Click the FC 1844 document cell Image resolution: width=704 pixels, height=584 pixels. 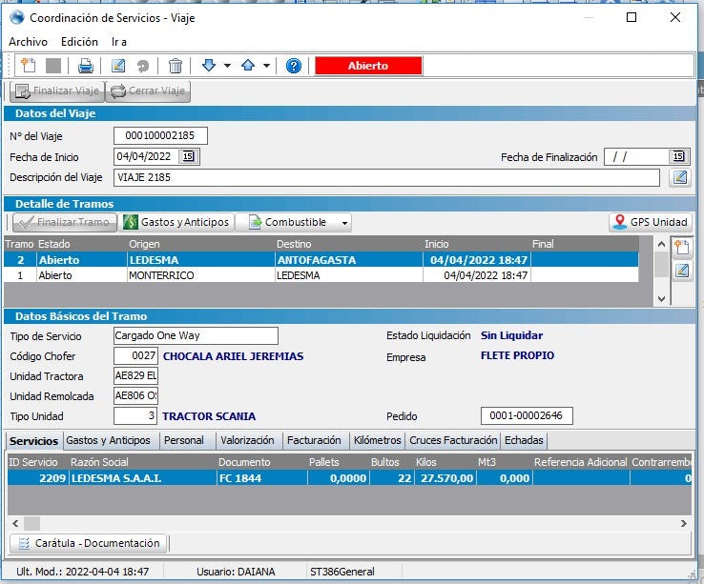tap(261, 478)
